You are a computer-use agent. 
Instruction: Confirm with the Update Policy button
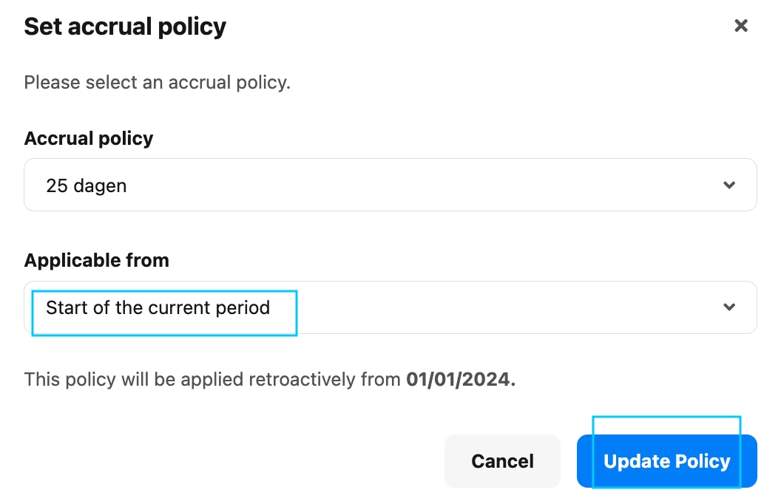(667, 461)
